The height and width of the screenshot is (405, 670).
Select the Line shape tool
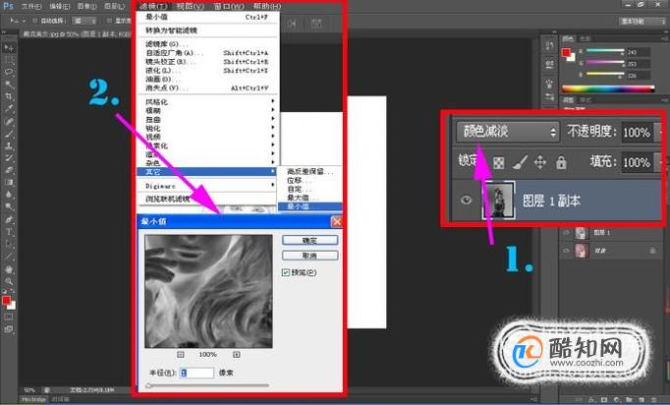pyautogui.click(x=9, y=257)
